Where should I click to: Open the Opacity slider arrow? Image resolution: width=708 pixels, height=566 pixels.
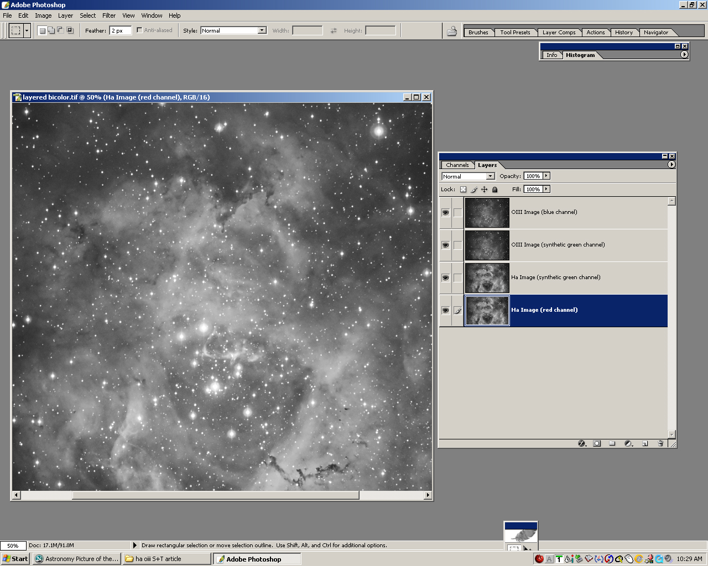coord(546,176)
